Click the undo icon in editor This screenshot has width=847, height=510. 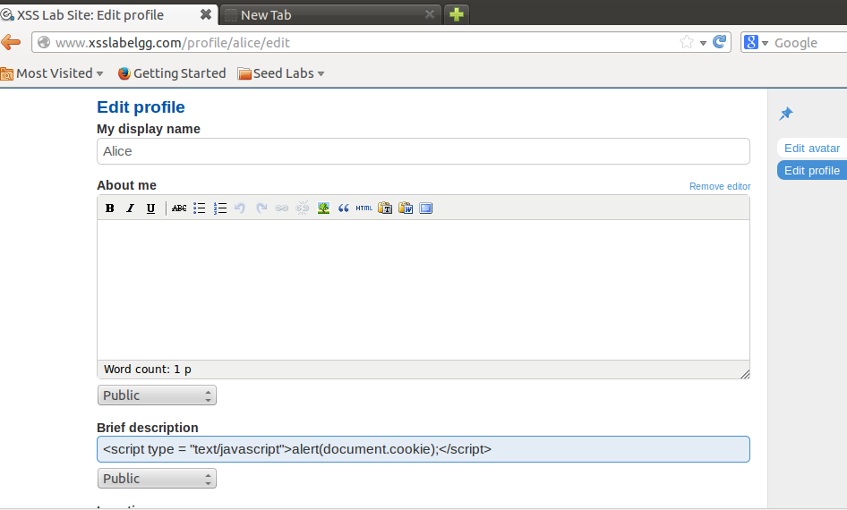pyautogui.click(x=240, y=208)
